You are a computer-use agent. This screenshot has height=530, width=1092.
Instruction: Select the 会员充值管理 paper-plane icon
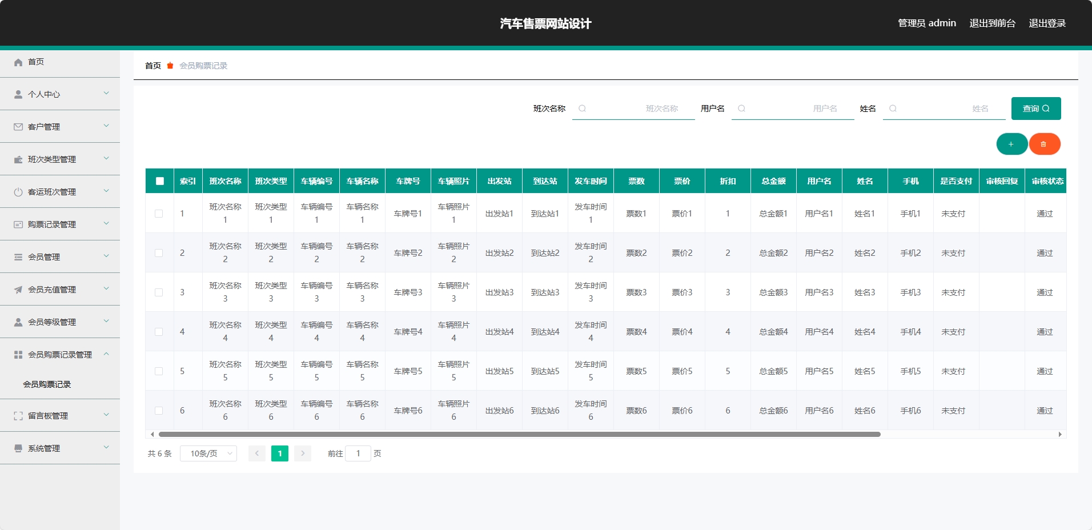click(x=18, y=289)
